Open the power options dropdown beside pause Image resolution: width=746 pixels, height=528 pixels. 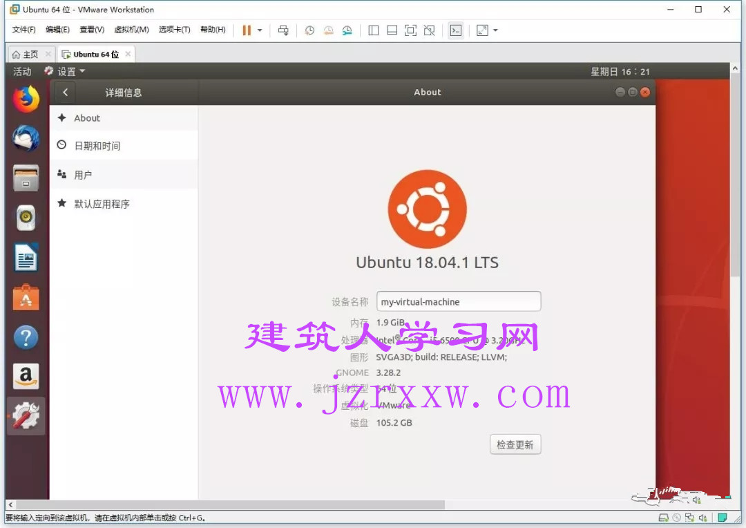tap(260, 30)
